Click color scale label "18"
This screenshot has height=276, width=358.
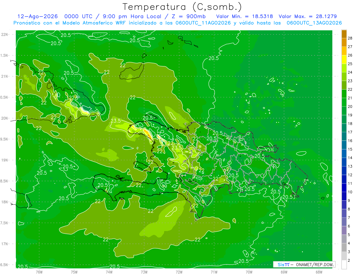pos(351,124)
